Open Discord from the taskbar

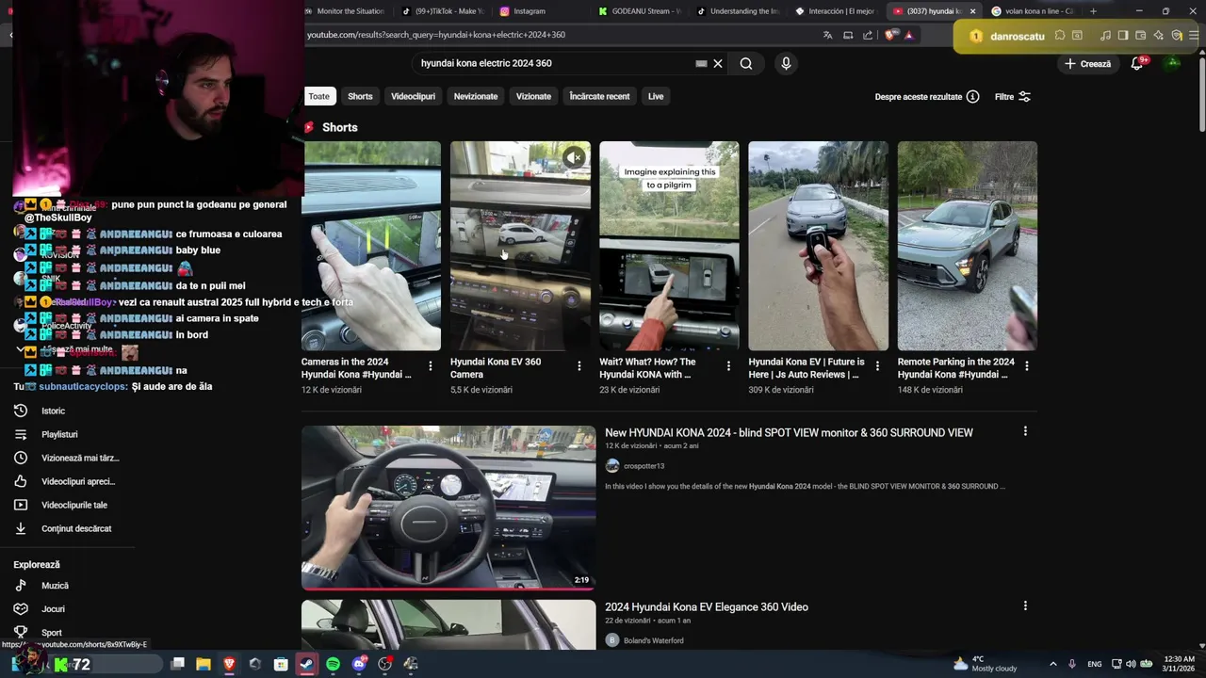pyautogui.click(x=359, y=664)
